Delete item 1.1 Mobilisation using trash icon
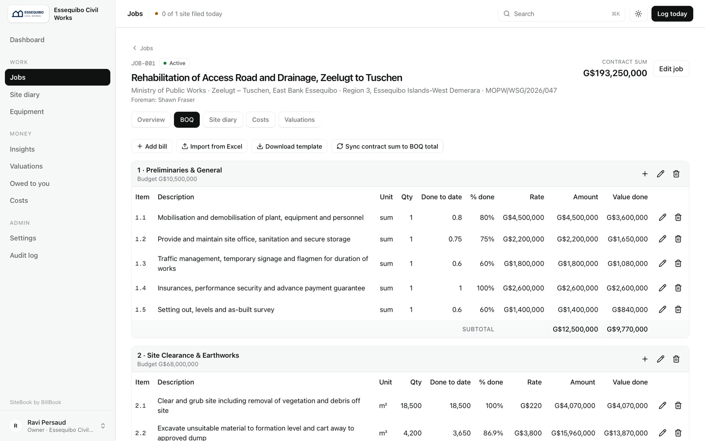 [678, 217]
